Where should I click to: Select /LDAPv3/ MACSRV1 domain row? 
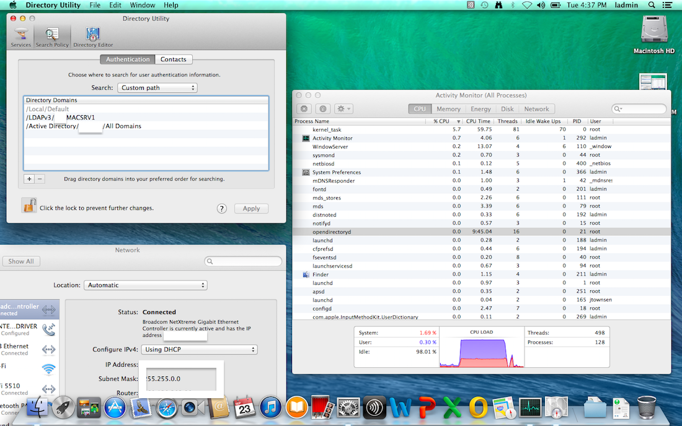[146, 118]
